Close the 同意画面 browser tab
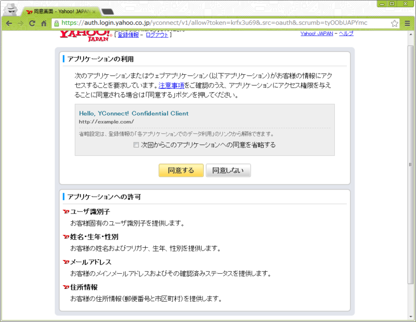Viewport: 416px width, 322px height. click(94, 11)
